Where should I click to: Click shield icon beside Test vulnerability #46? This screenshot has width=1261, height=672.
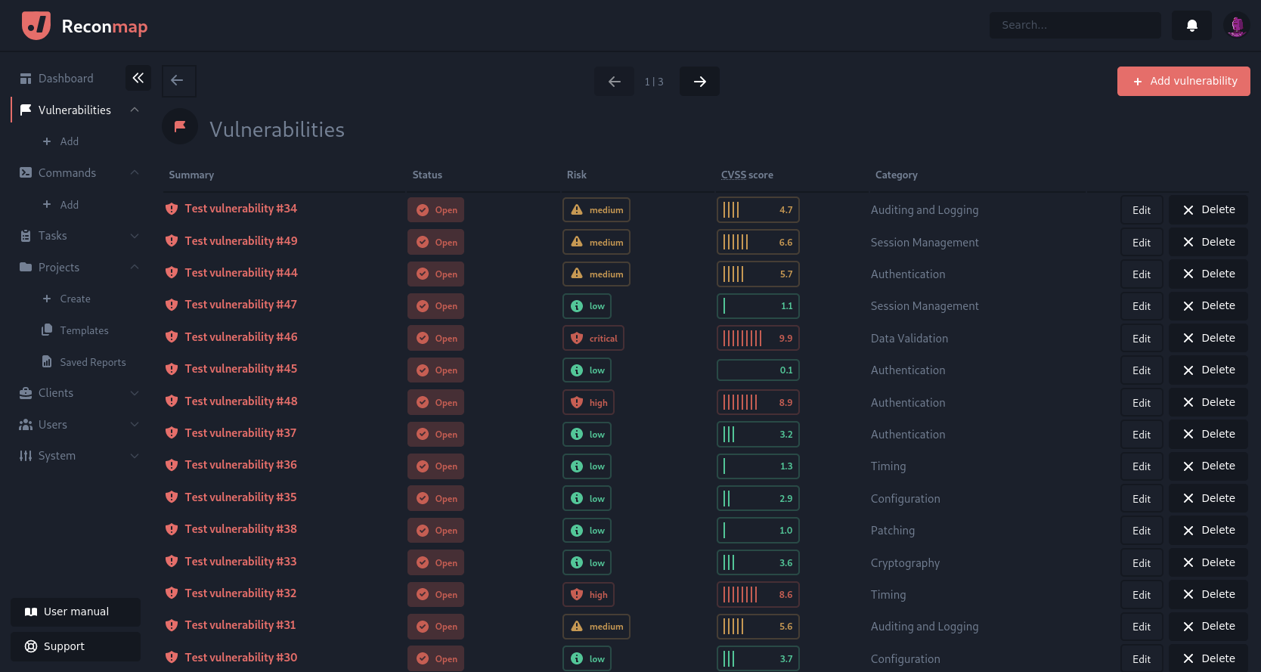tap(172, 337)
